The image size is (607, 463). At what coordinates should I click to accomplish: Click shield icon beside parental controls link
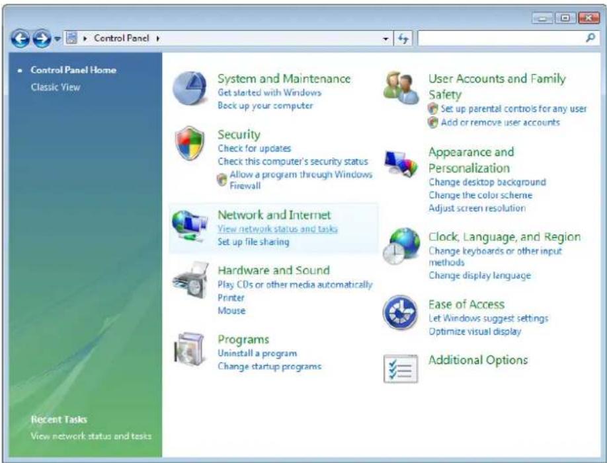(433, 109)
